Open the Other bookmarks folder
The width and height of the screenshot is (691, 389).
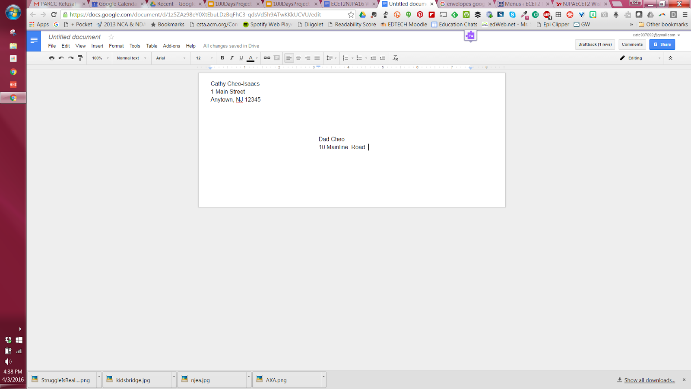(663, 25)
